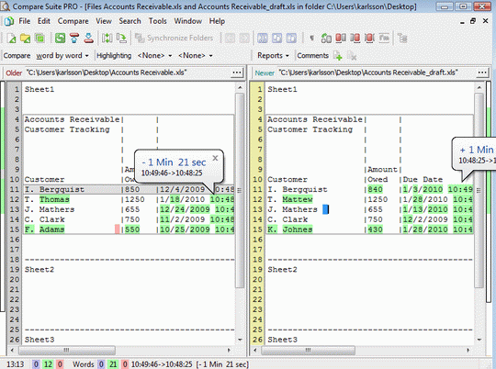Click the Compare Suite icon beside File menu
The width and height of the screenshot is (496, 369).
(x=9, y=21)
